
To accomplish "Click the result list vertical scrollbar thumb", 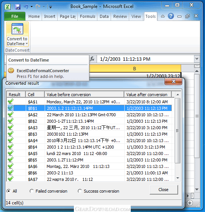I will point(177,131).
